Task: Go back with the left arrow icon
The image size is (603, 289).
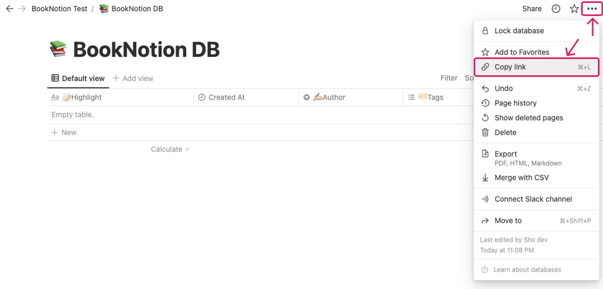Action: [10, 9]
